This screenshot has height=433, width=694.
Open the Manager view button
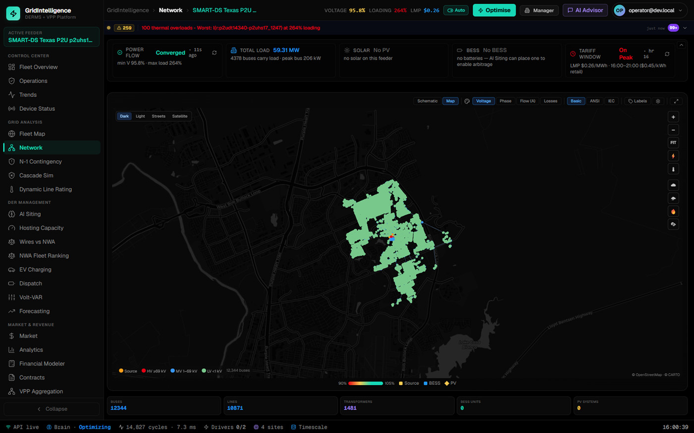539,11
